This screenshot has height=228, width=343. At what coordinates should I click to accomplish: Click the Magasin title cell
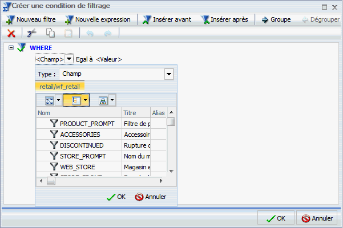tap(136, 167)
